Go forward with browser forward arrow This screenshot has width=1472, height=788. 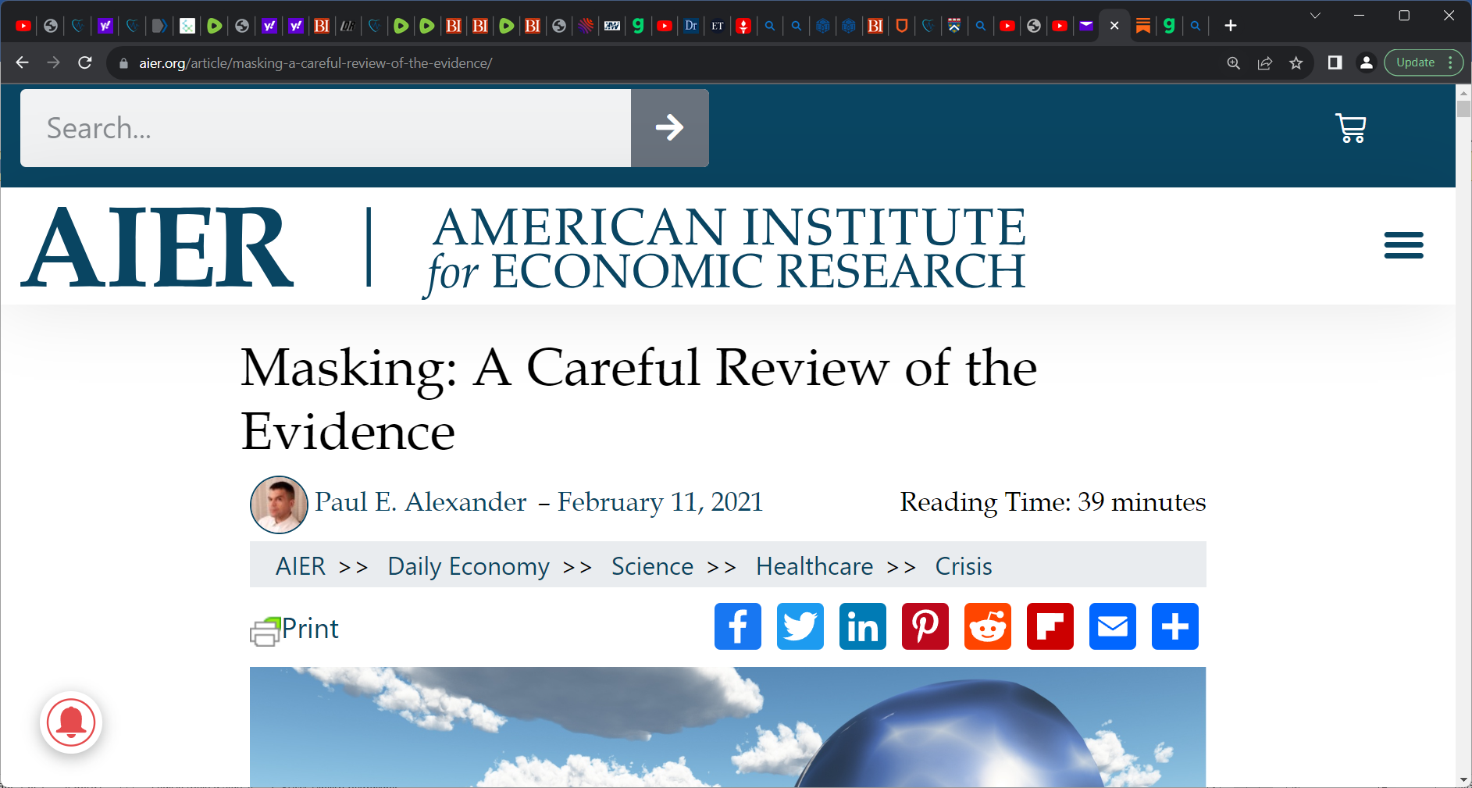click(x=53, y=62)
